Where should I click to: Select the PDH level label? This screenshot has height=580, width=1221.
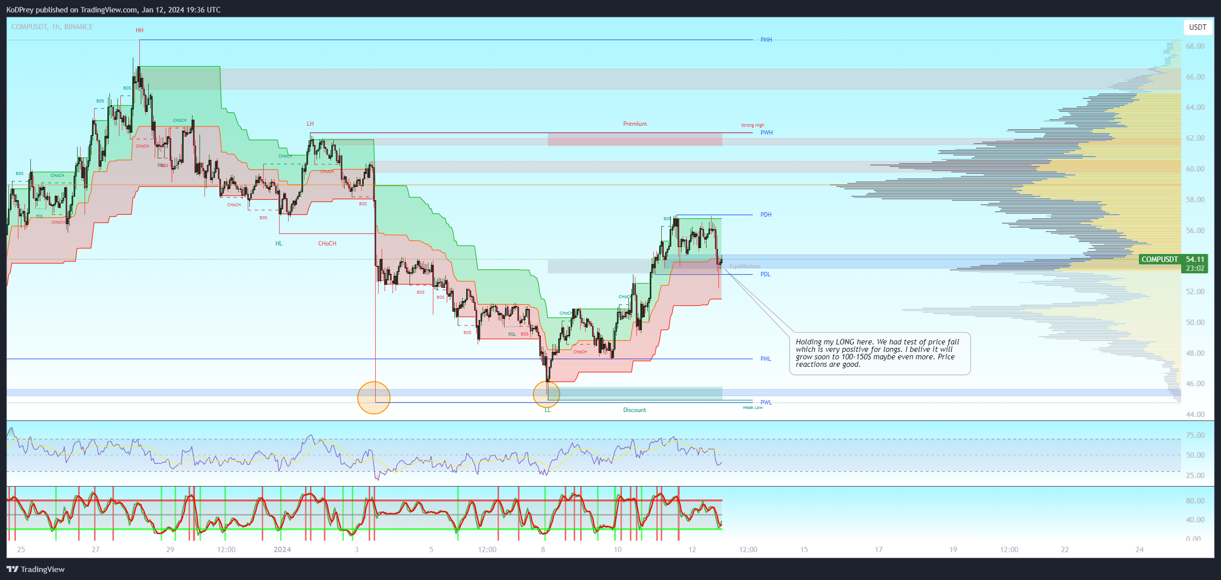pyautogui.click(x=766, y=215)
